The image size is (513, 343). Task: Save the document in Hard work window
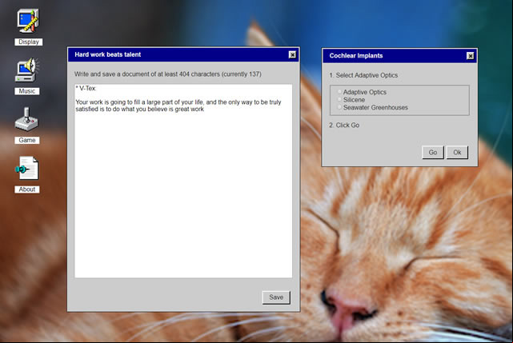[276, 297]
